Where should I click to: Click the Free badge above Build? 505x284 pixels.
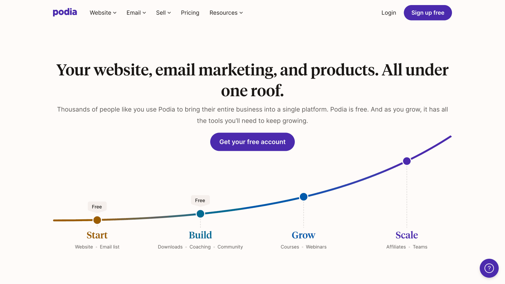(200, 200)
